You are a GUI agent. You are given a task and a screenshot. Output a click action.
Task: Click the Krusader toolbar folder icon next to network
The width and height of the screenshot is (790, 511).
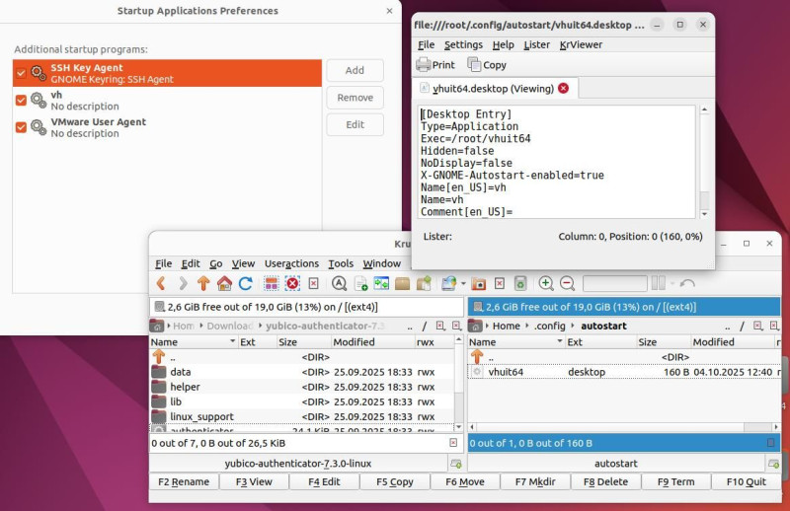coord(479,284)
